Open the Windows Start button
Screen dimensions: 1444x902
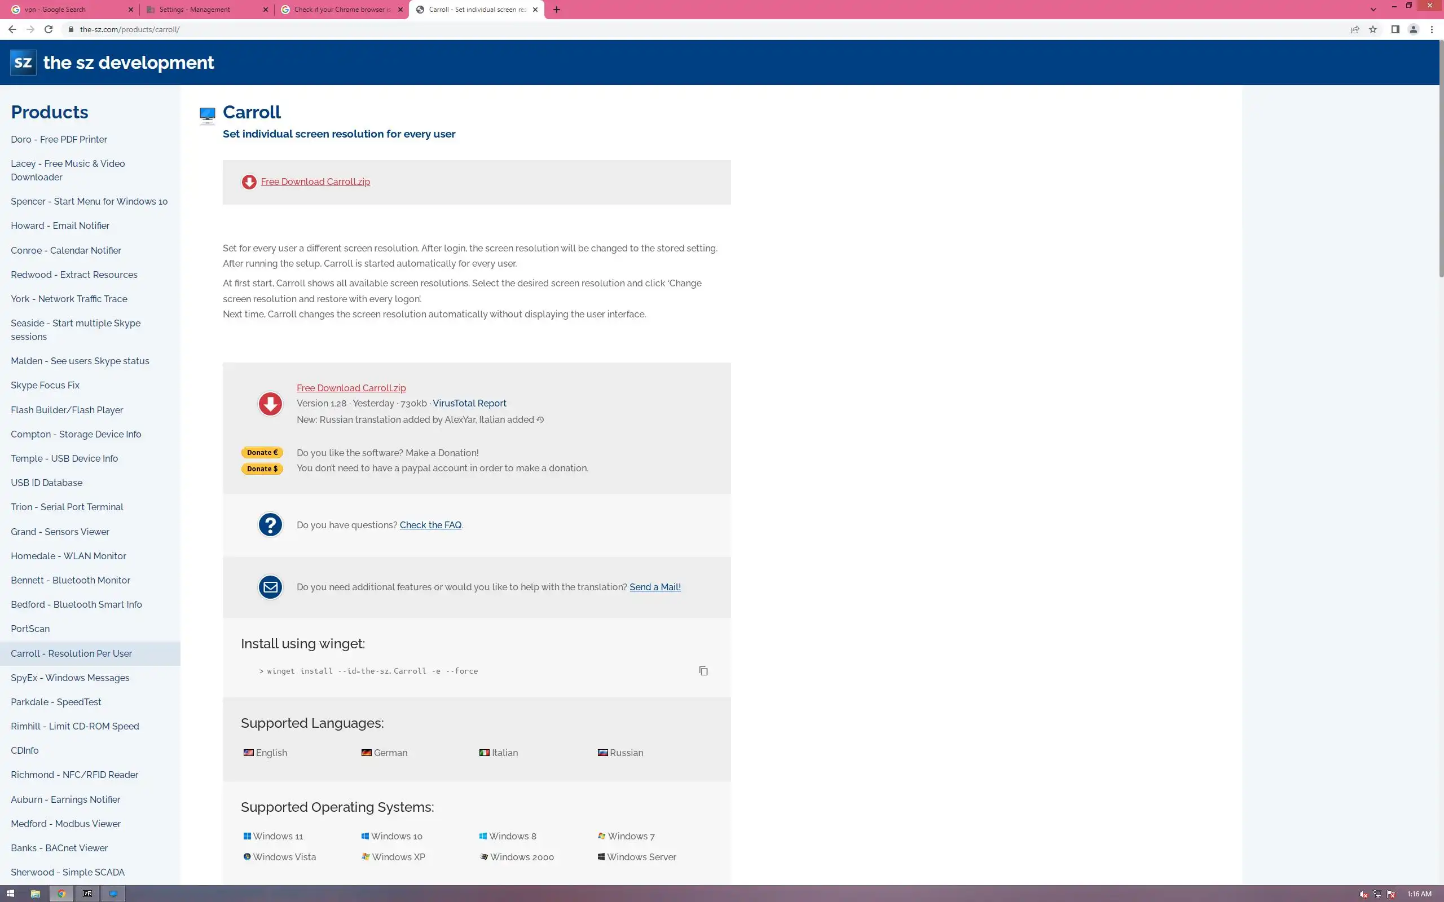click(10, 894)
